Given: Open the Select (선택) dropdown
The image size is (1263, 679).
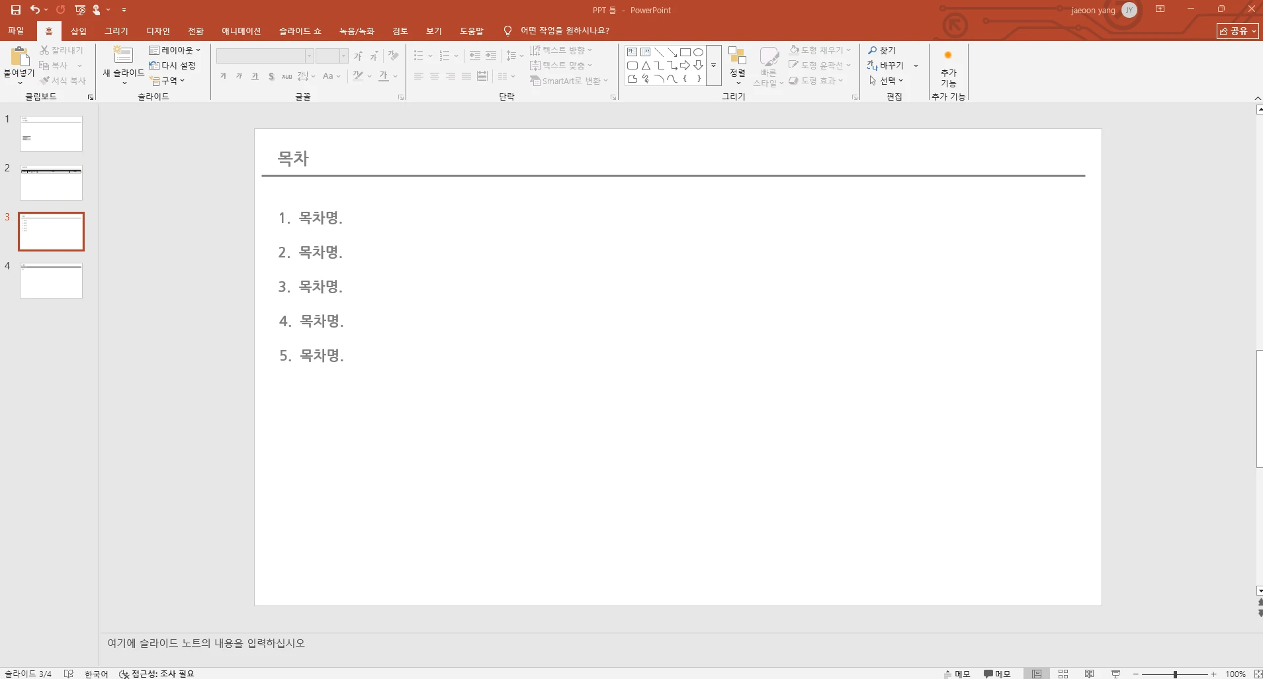Looking at the screenshot, I should point(886,81).
